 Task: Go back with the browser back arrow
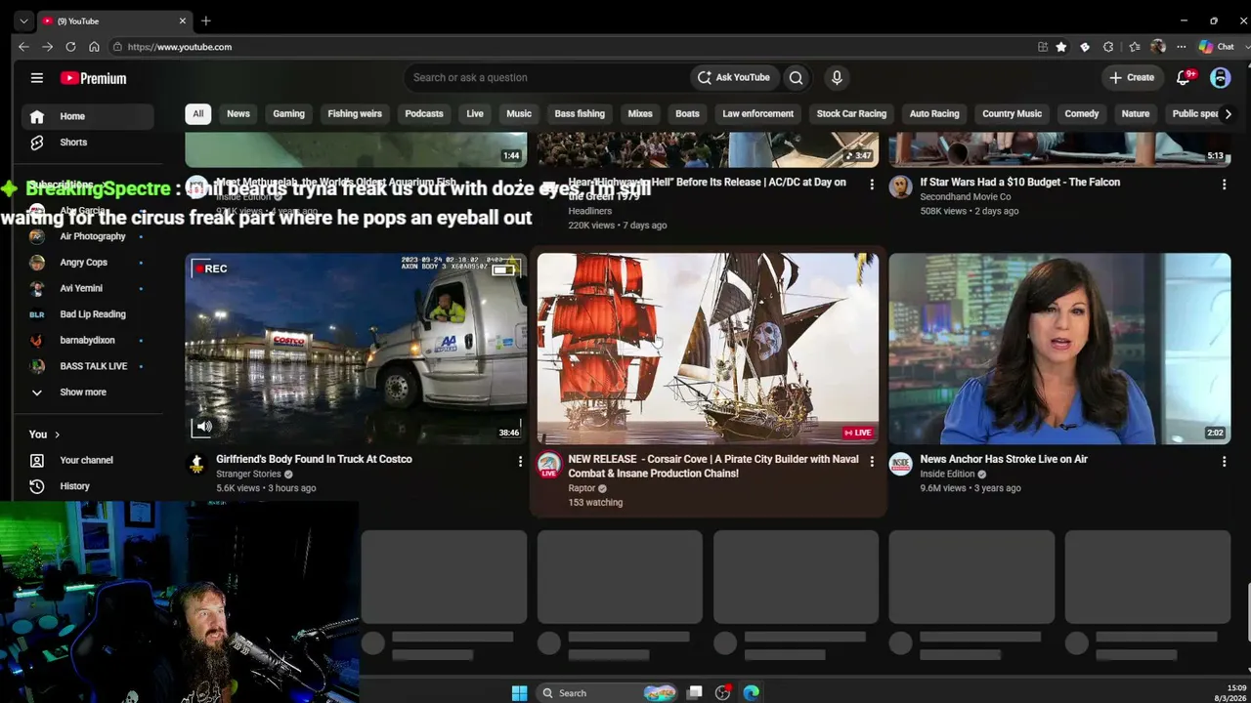click(x=23, y=47)
